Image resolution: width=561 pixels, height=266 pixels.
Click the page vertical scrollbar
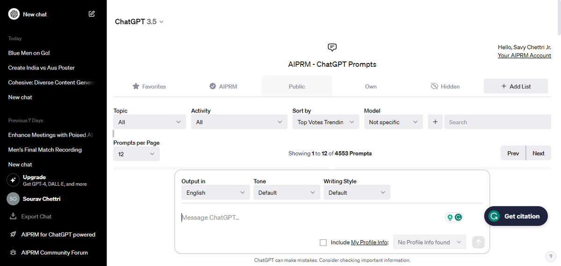(559, 18)
